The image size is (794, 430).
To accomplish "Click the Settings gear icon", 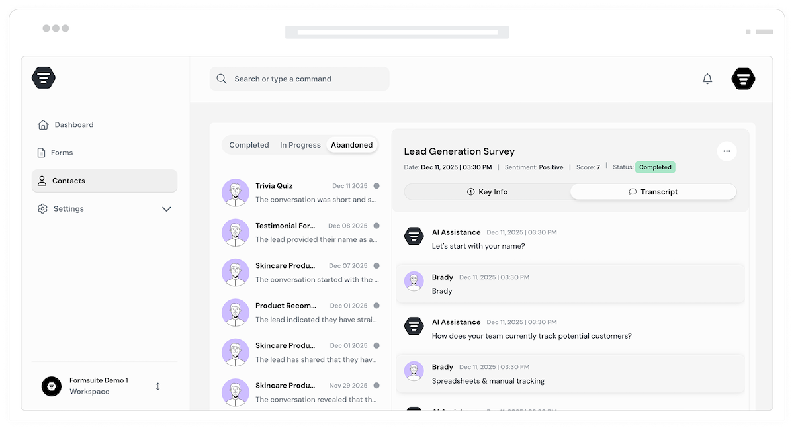I will pos(42,209).
